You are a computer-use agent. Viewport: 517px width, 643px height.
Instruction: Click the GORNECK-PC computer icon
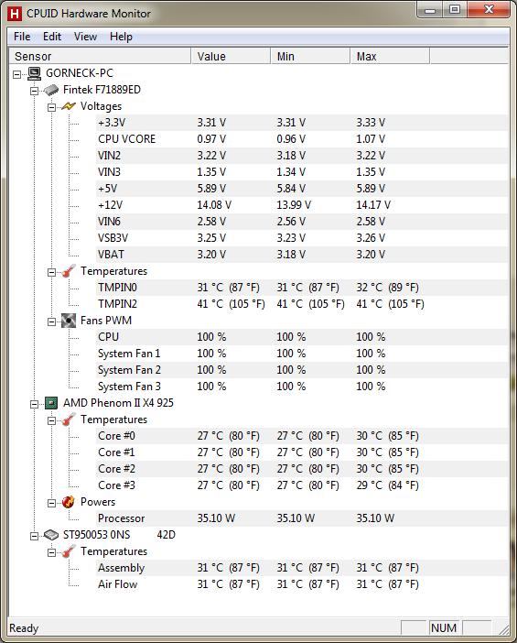tap(35, 74)
